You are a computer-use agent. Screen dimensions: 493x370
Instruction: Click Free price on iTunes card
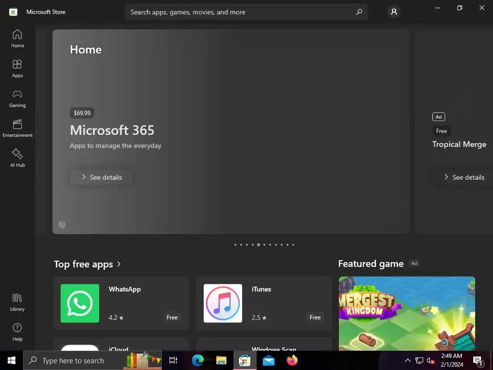(x=315, y=317)
